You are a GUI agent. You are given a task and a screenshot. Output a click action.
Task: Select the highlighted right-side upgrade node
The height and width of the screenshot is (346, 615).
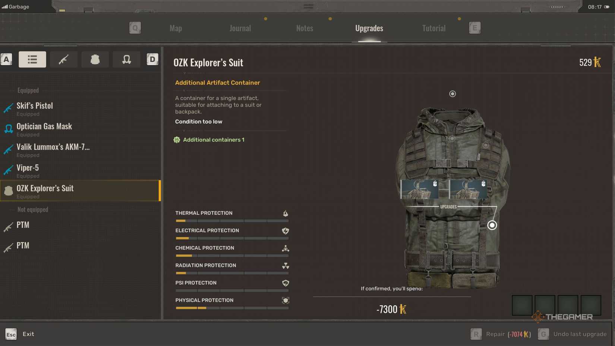492,225
